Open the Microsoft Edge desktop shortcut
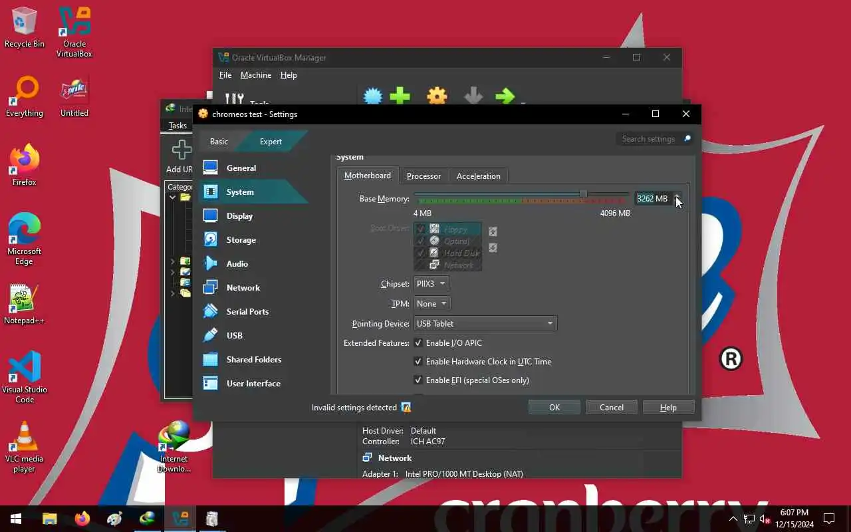This screenshot has height=532, width=851. click(25, 239)
